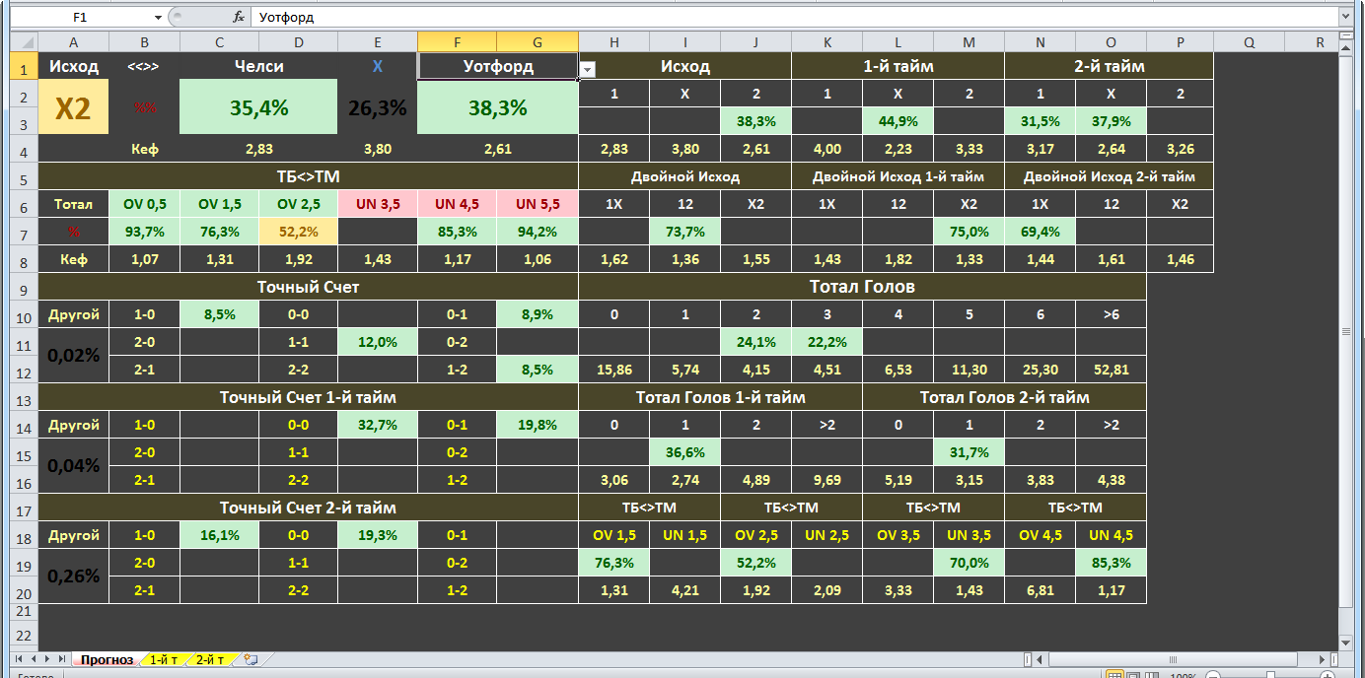Click the insert function fx icon
This screenshot has width=1365, height=678.
click(239, 18)
